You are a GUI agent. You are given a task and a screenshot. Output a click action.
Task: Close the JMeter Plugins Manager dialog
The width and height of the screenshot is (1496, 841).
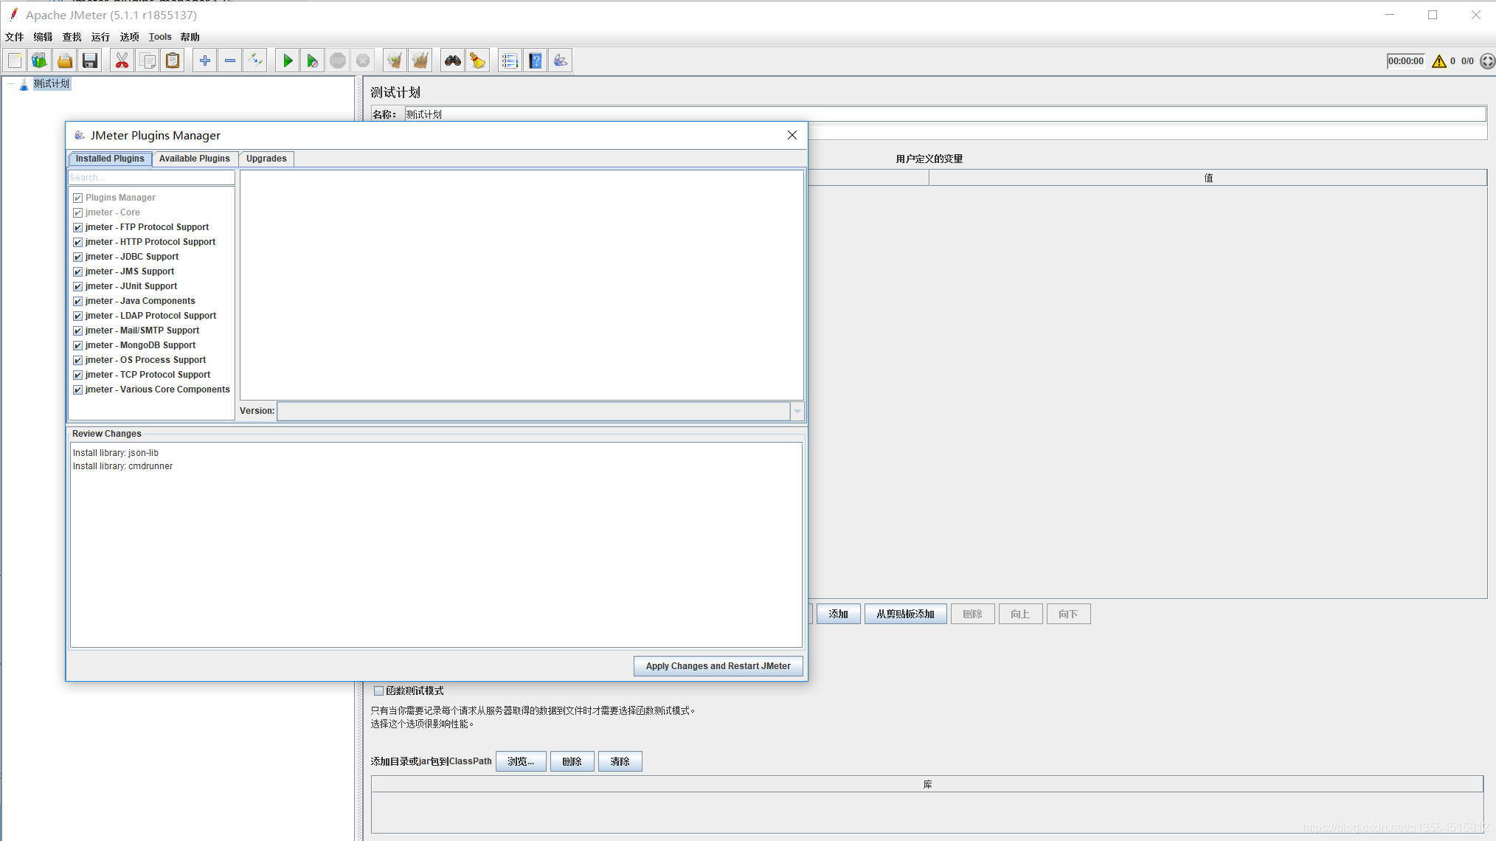point(792,135)
